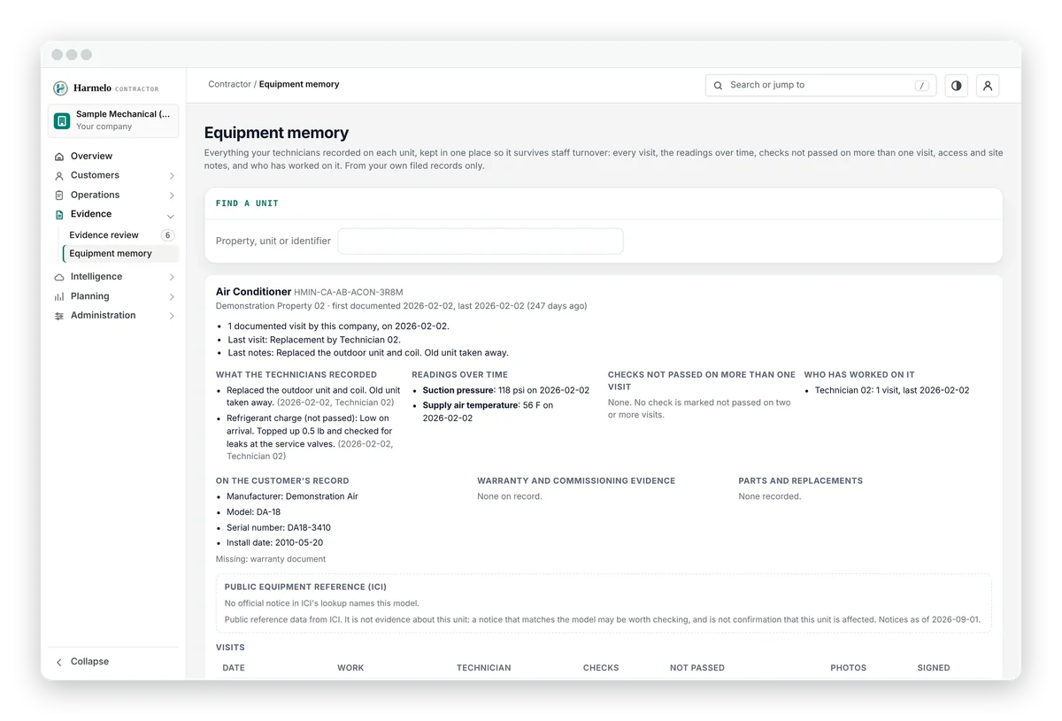Screen dimensions: 1062x721
Task: Click the FIND A UNIT header
Action: click(x=247, y=203)
